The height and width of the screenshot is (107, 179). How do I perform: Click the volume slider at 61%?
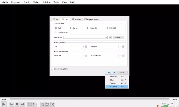coord(168,105)
